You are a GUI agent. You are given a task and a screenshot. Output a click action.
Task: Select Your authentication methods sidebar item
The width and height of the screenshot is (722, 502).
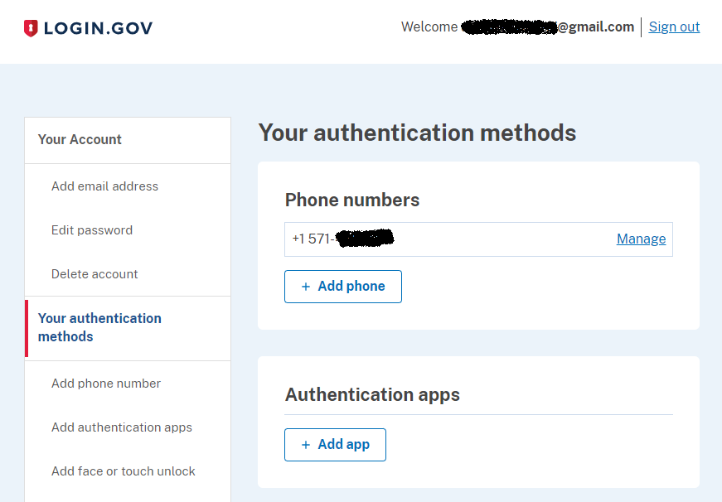pyautogui.click(x=99, y=327)
